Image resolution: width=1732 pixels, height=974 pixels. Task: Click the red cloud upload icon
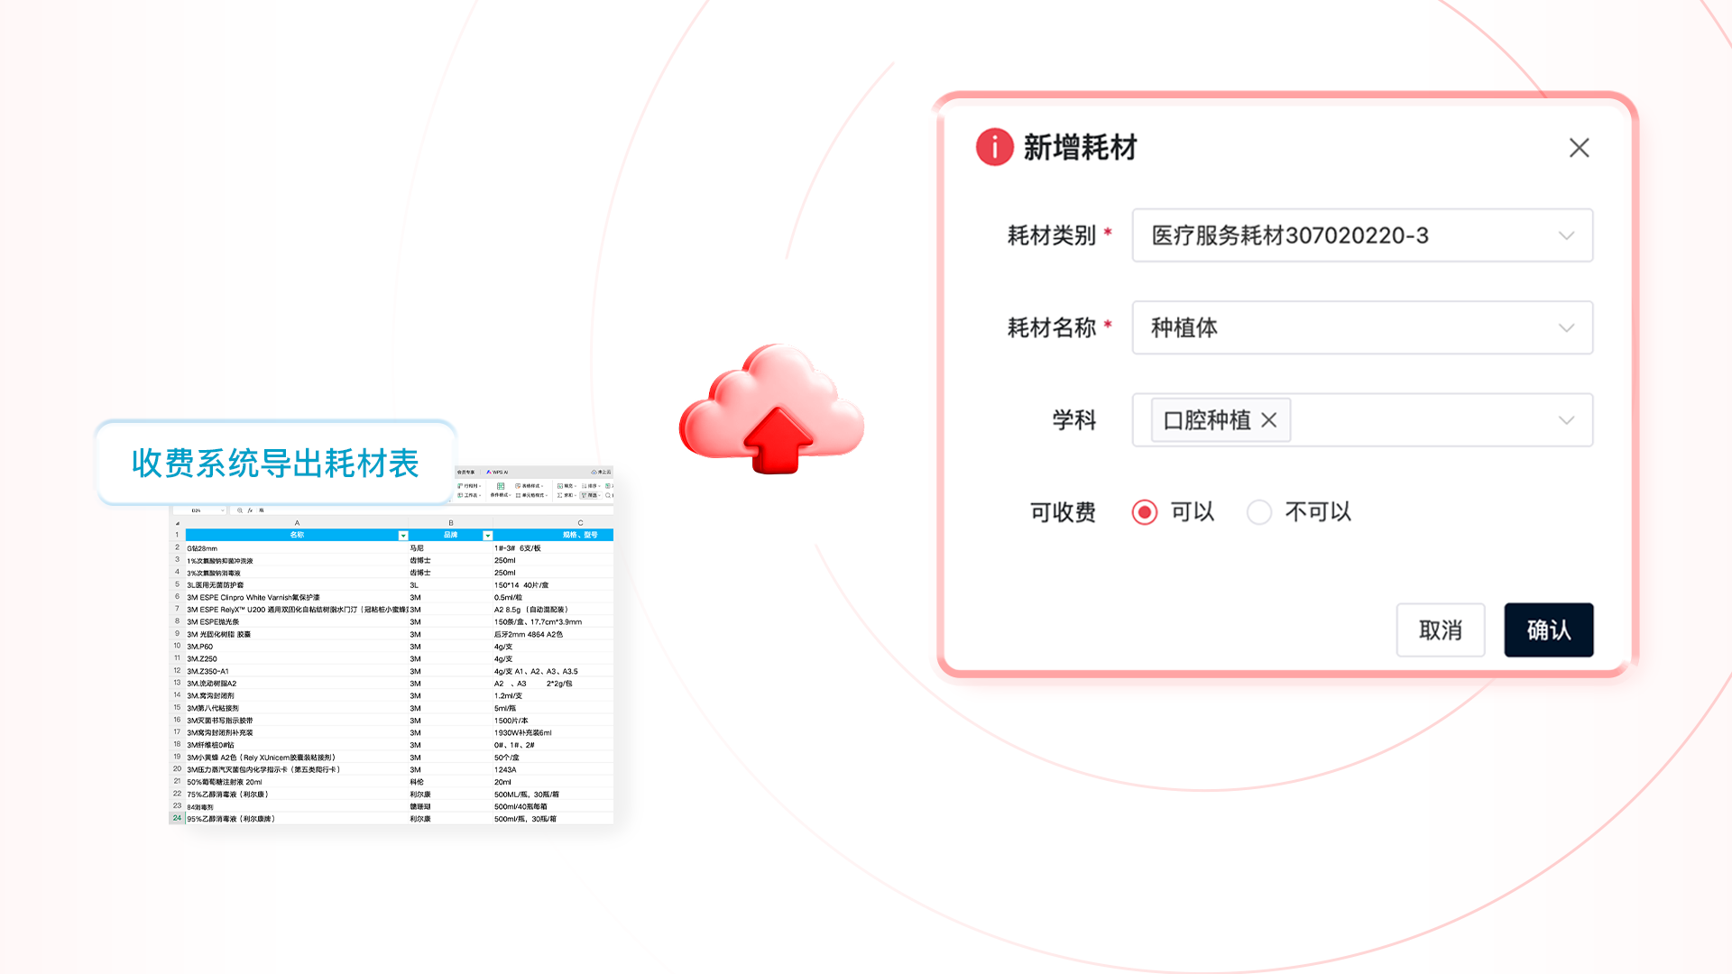tap(772, 409)
